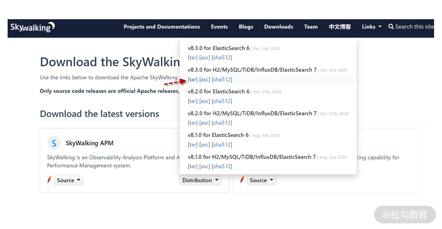Download tar for v8.3.0 H2/MySQL/TiDB/InfluxDB/ElasticSearch 7

coord(193,79)
